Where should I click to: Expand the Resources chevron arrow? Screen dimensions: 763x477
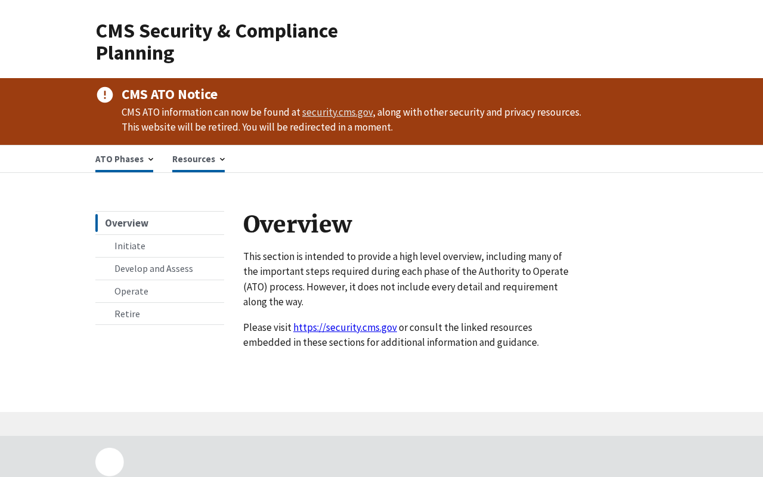222,159
